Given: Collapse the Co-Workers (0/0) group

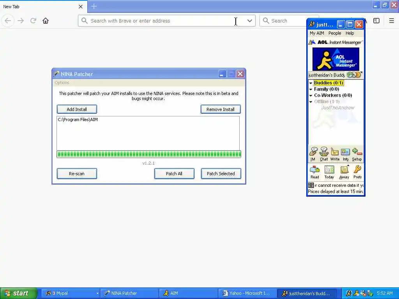Looking at the screenshot, I should (311, 96).
